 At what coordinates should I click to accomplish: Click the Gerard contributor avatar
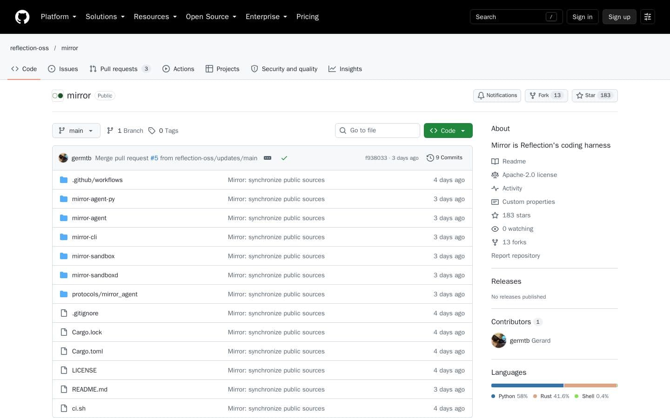click(x=499, y=340)
